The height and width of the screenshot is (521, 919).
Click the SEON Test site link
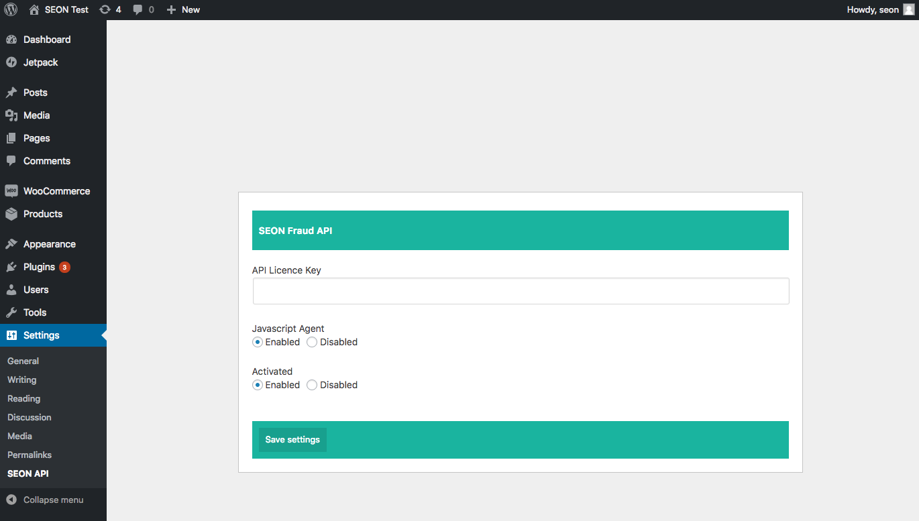click(x=66, y=9)
